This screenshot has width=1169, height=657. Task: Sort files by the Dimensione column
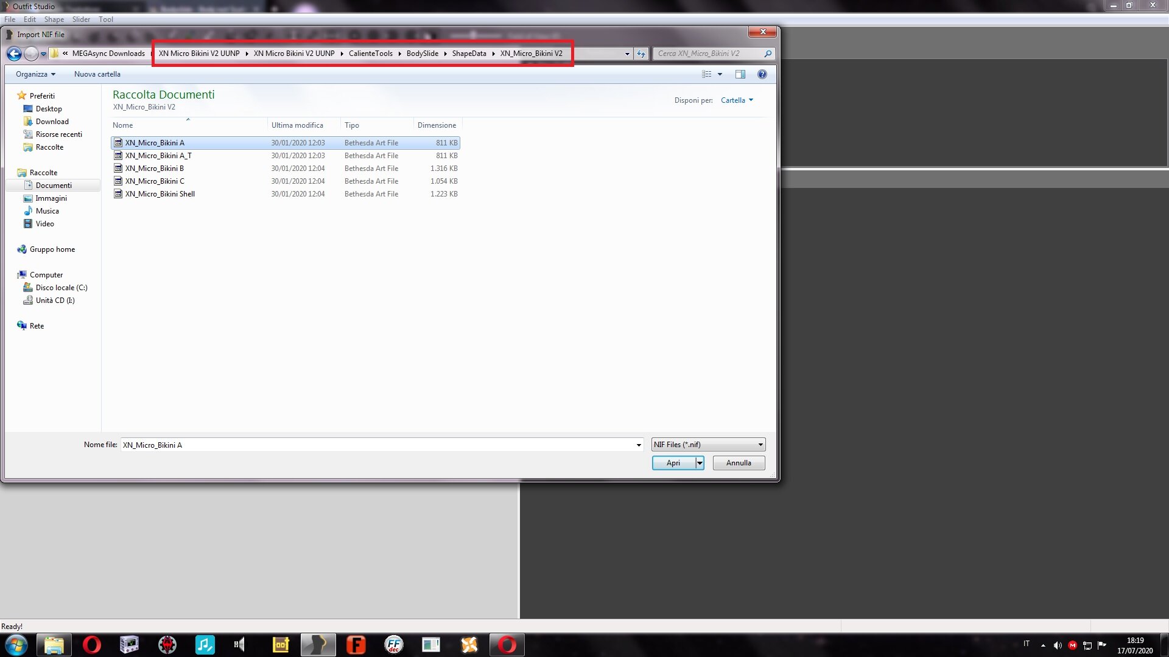[x=438, y=125]
